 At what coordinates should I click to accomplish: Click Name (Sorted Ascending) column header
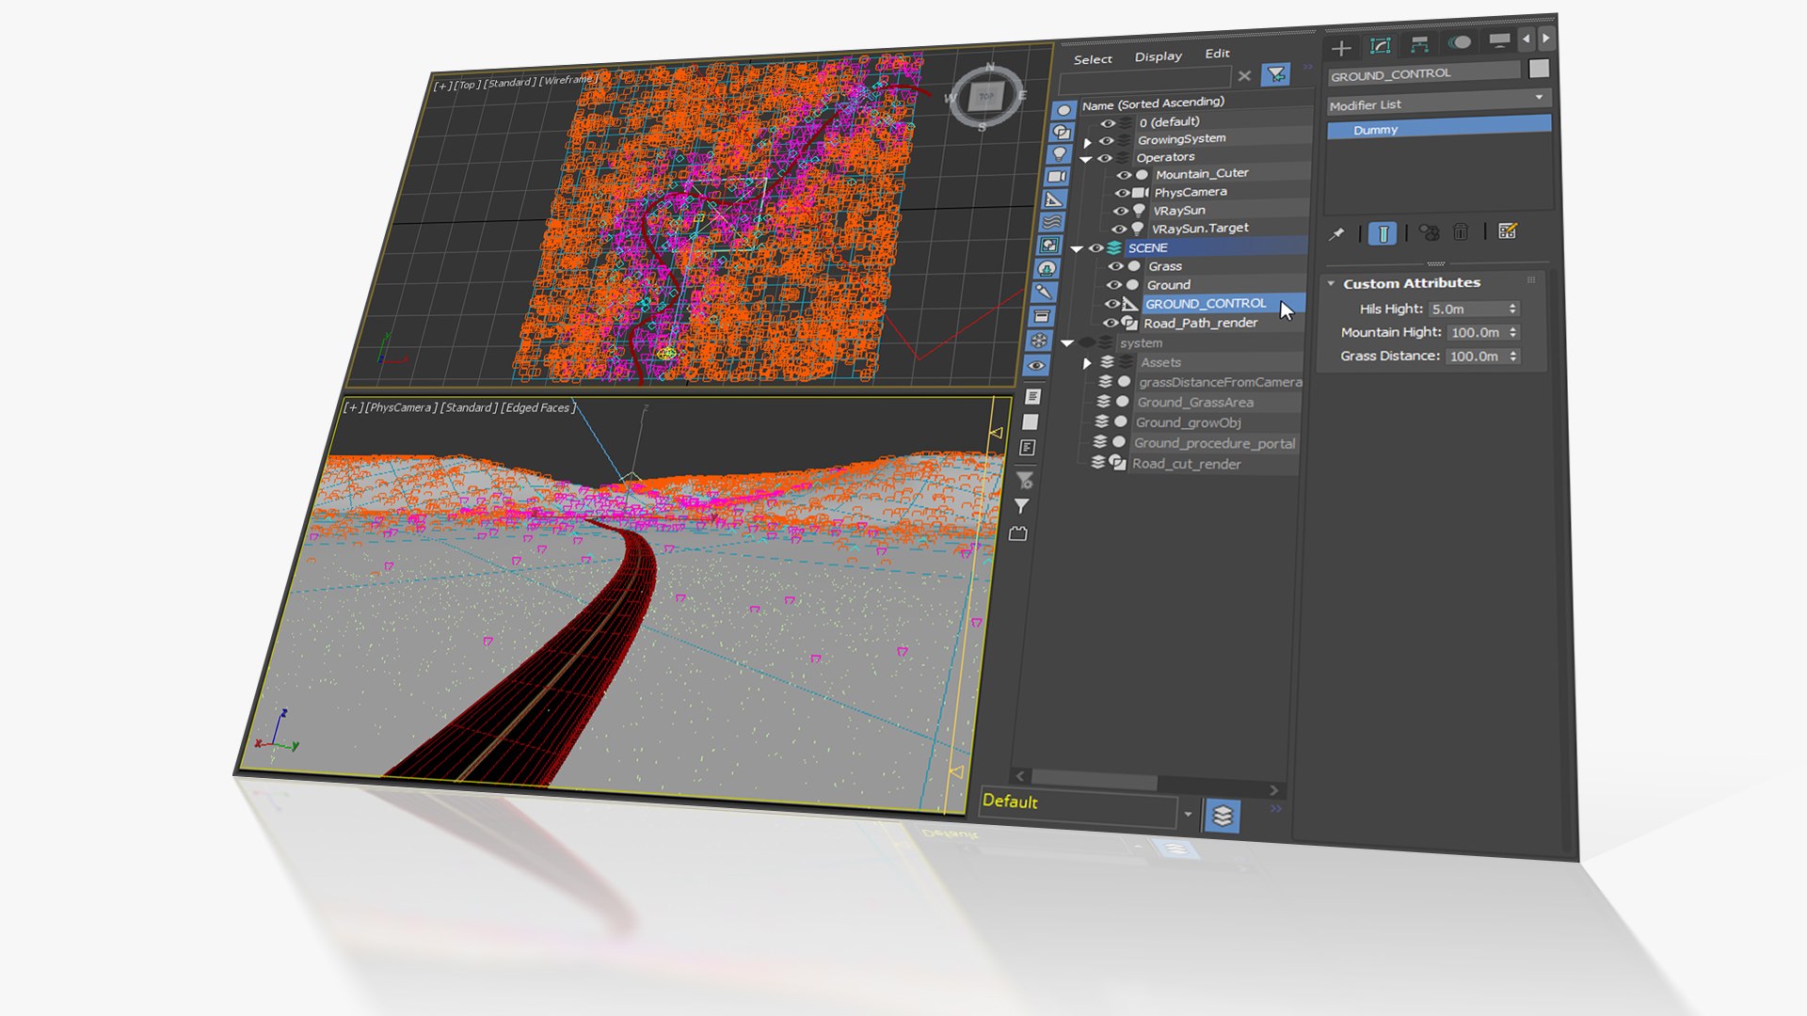1153,103
